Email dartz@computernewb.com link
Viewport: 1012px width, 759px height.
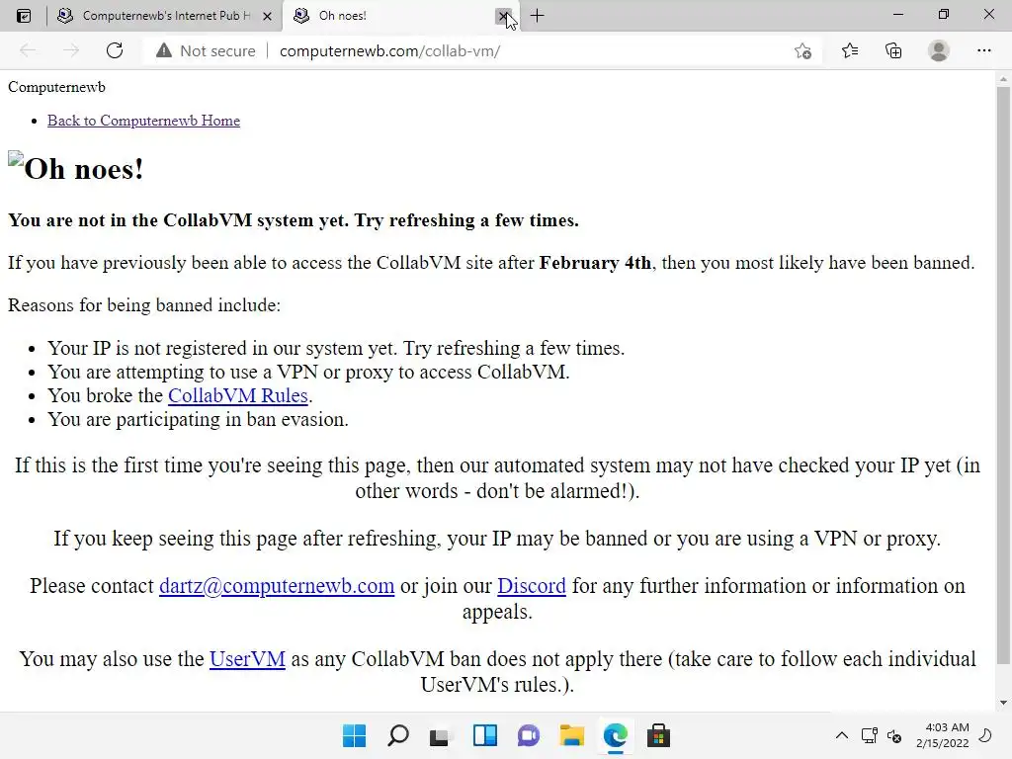(277, 586)
